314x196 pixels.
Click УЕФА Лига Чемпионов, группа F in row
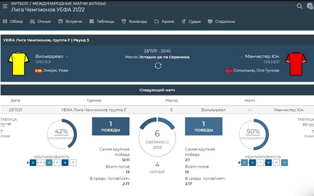[x=94, y=110]
